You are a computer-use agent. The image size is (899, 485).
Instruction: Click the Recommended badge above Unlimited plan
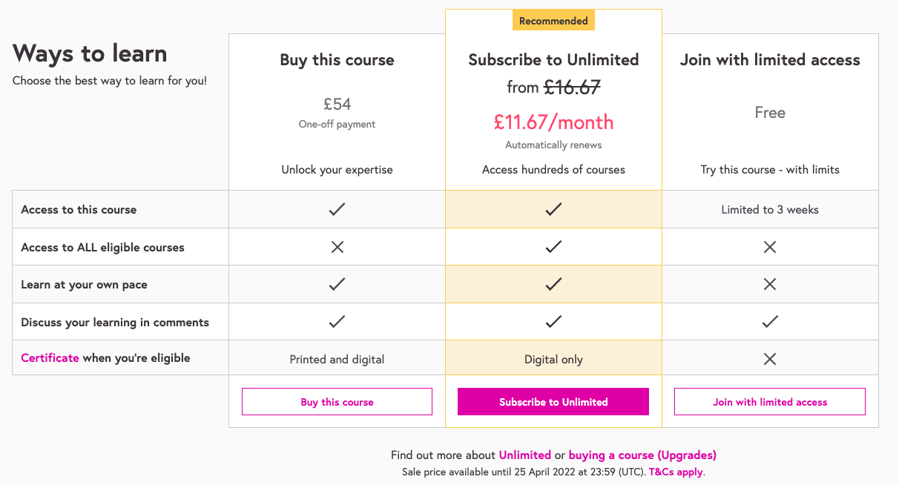(553, 21)
